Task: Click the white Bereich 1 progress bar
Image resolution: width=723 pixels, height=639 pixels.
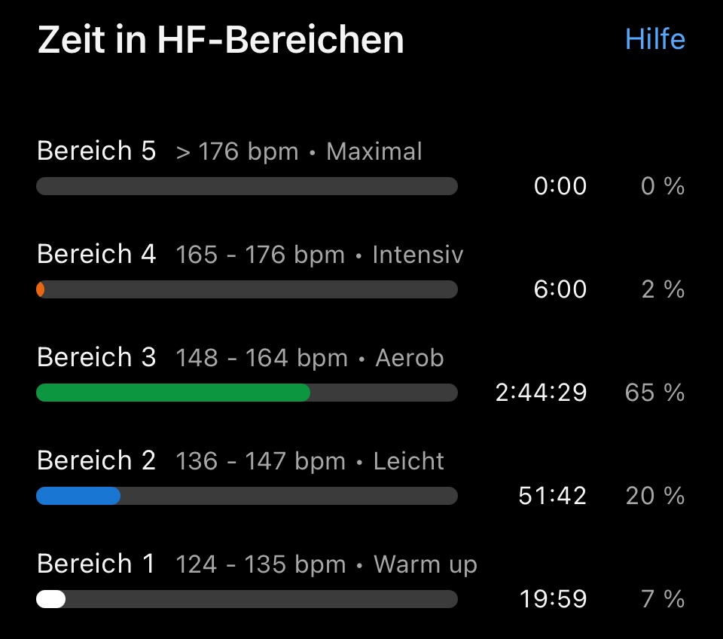Action: click(51, 599)
